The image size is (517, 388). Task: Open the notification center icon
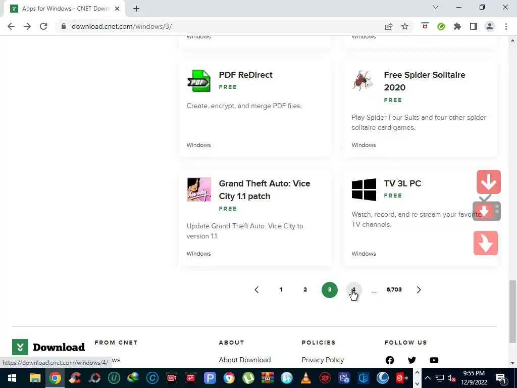[x=501, y=378]
